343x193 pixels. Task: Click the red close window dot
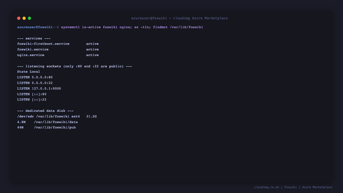pos(19,18)
